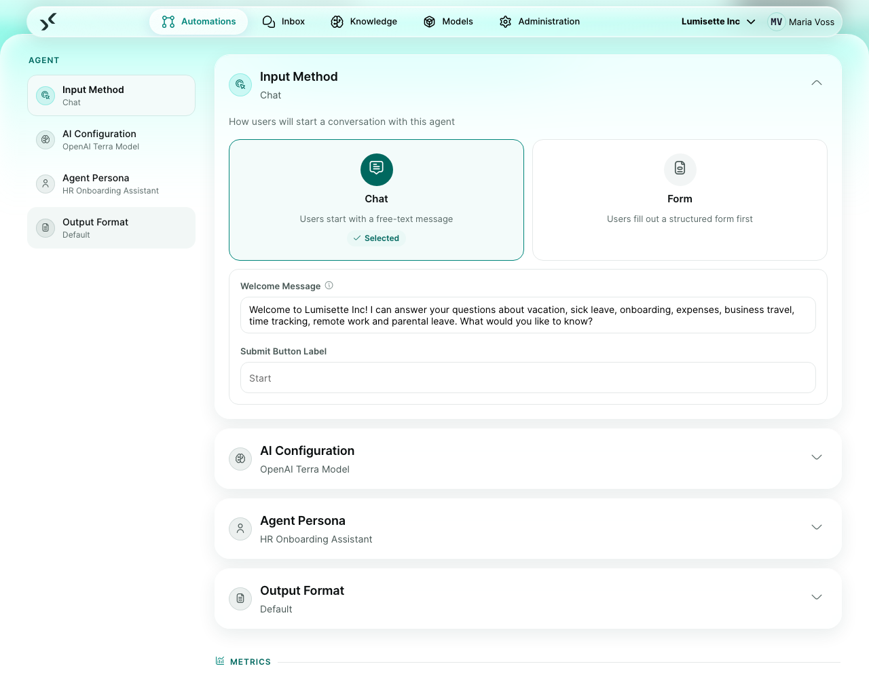Select the Chat input method card
This screenshot has width=869, height=679.
point(376,200)
